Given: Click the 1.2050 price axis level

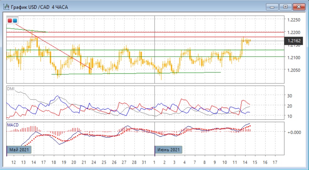Looking at the screenshot, I should (x=294, y=70).
